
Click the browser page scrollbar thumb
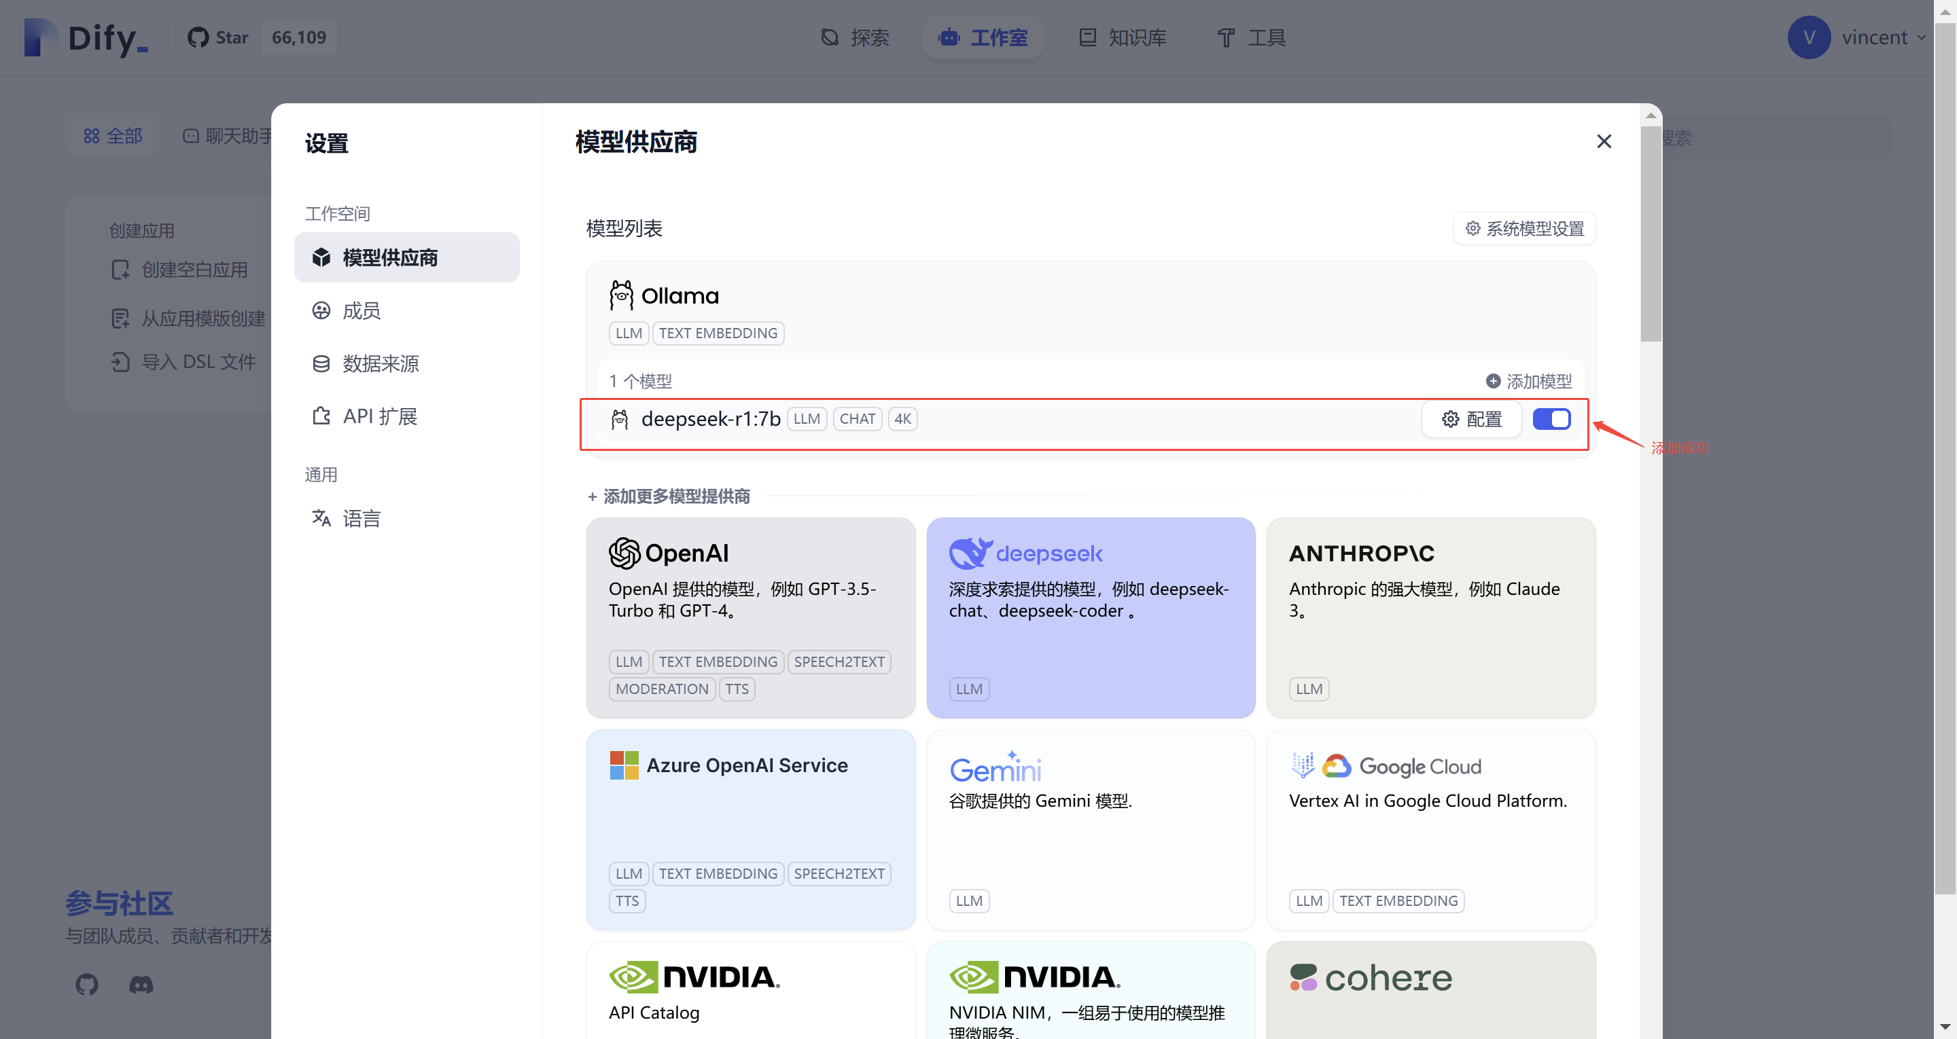[x=1945, y=459]
